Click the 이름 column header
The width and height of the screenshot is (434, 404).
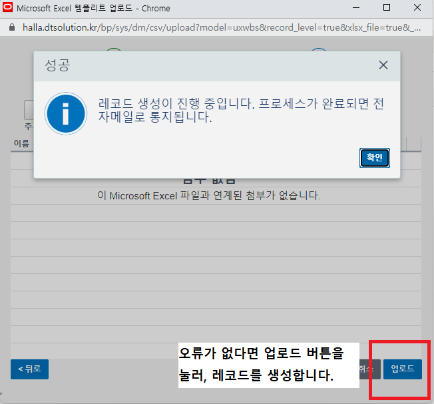pyautogui.click(x=21, y=143)
